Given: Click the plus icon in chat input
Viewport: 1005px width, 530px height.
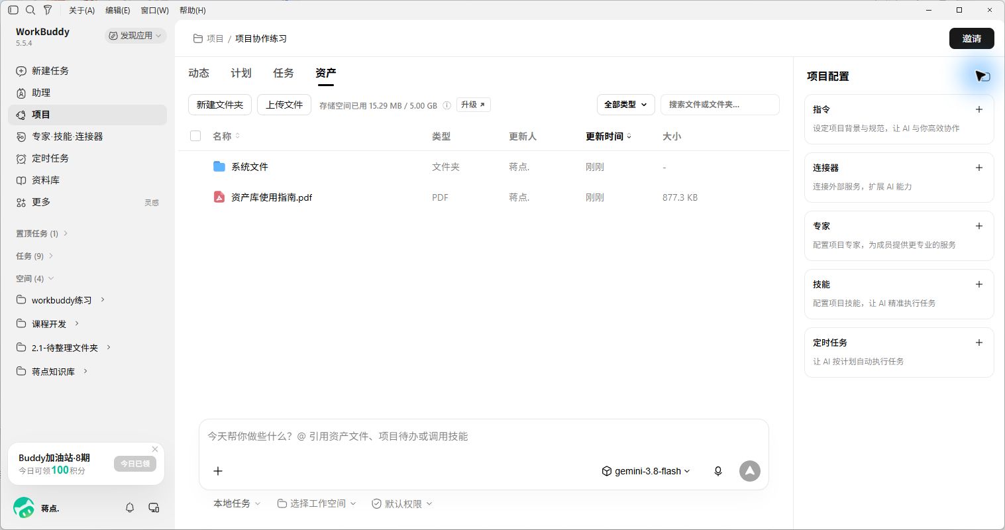Looking at the screenshot, I should click(x=218, y=471).
